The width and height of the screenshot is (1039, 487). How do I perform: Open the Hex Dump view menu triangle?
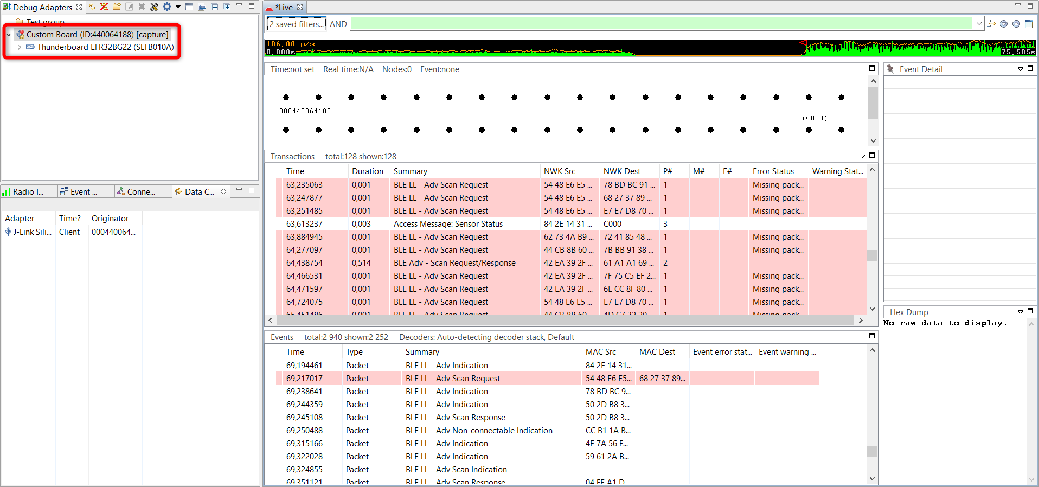tap(1020, 312)
